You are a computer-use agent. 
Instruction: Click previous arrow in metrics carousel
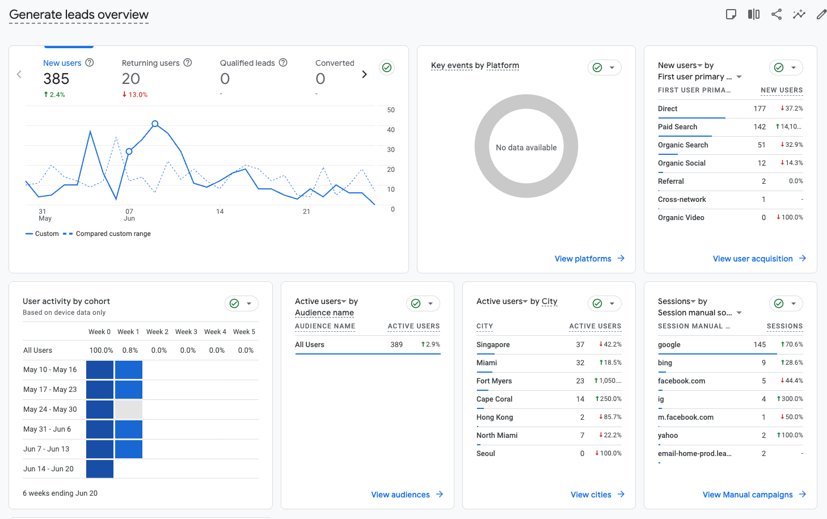point(19,74)
